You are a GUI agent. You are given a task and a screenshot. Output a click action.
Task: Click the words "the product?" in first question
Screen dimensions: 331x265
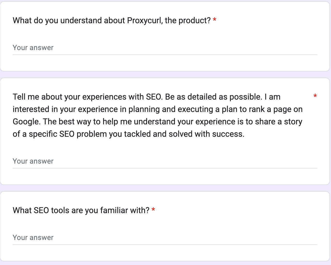tap(188, 20)
